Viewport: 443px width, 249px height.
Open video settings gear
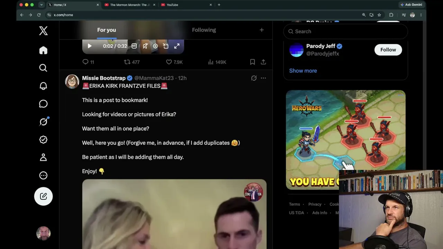(x=155, y=46)
